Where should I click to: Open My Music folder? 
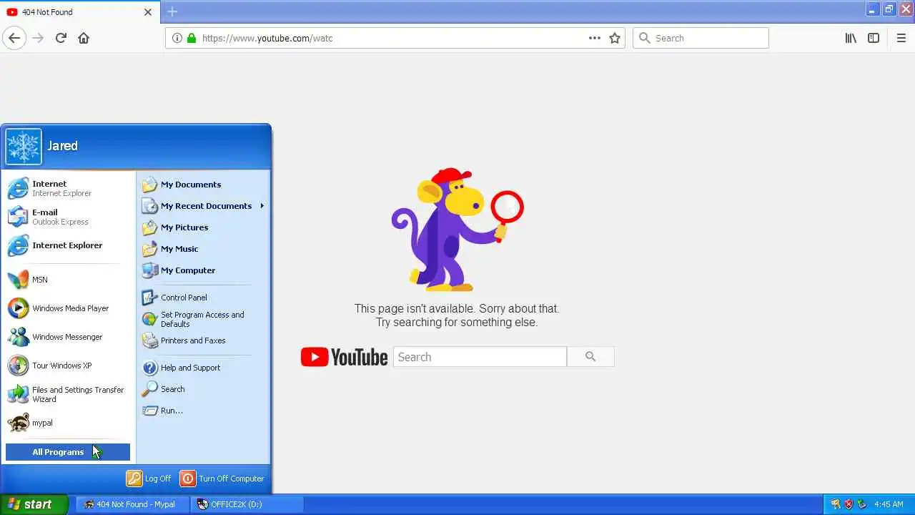(204, 249)
